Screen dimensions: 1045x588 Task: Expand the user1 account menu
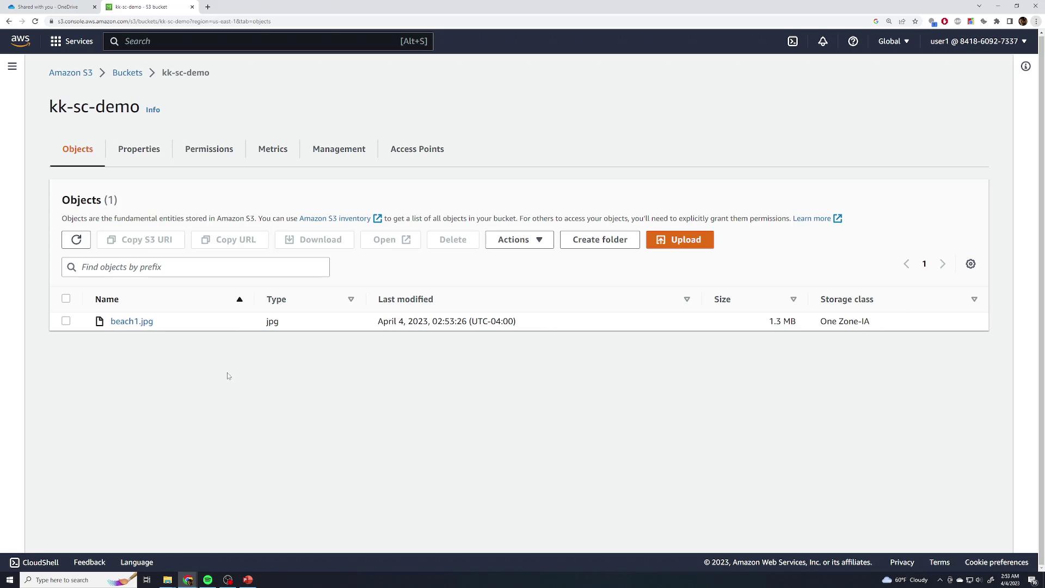coord(978,41)
